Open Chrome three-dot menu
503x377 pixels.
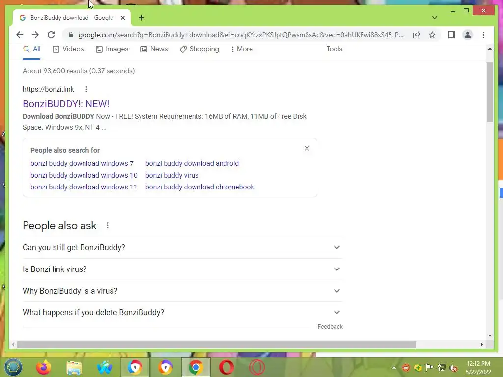tap(483, 35)
